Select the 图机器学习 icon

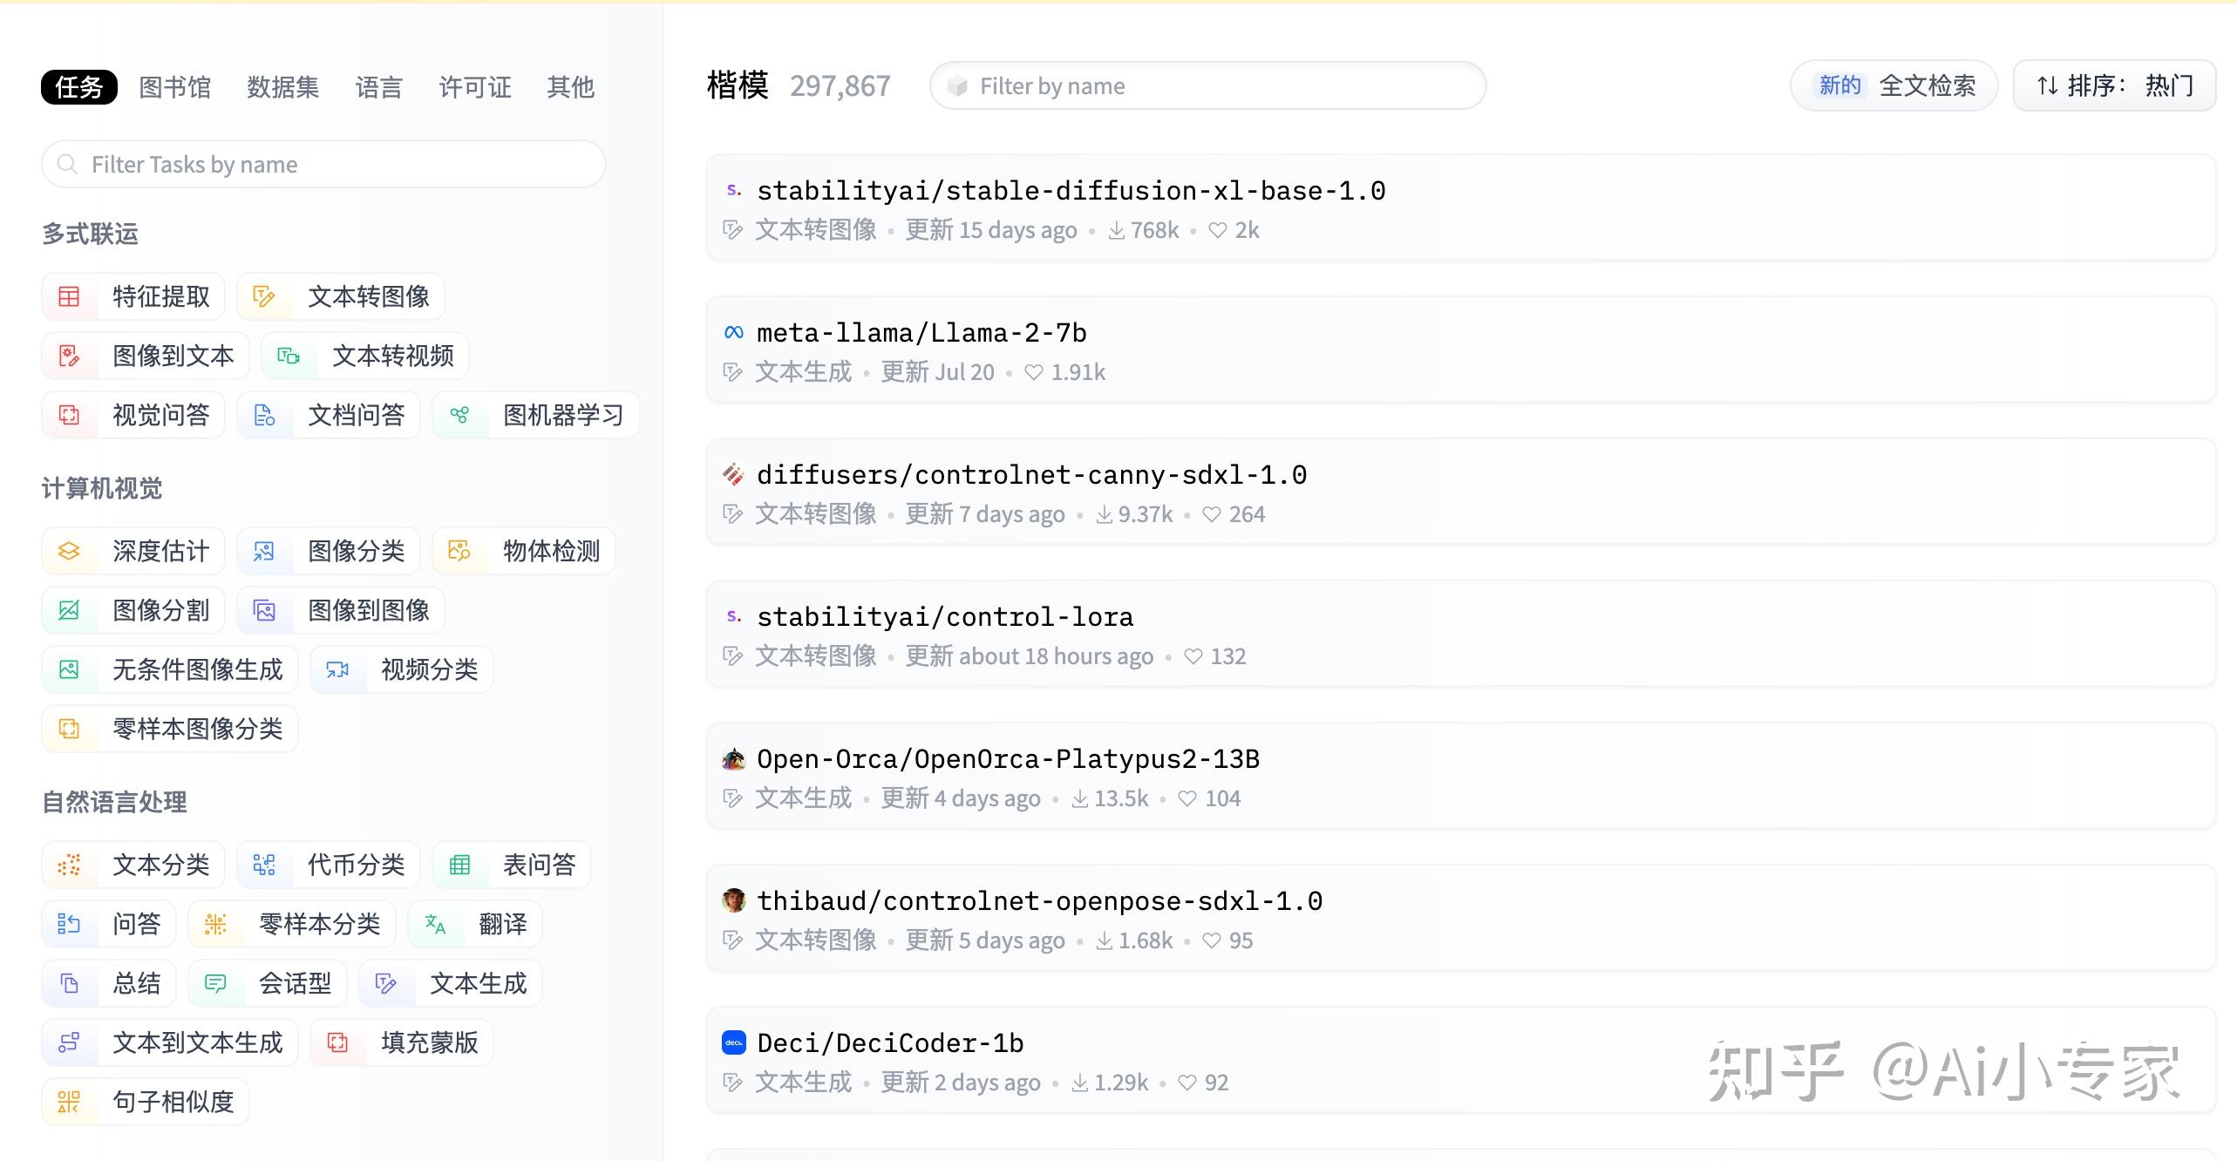click(x=459, y=415)
